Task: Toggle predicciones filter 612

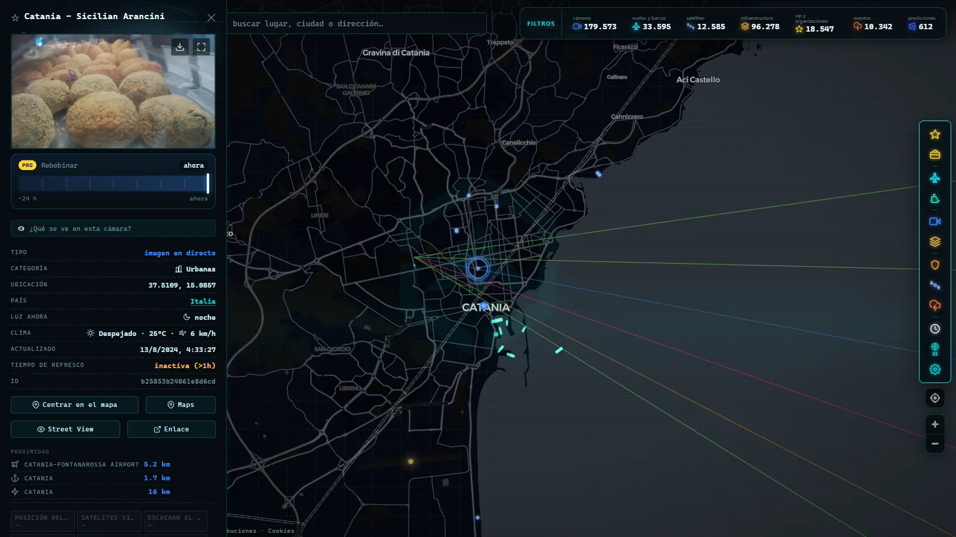Action: [x=921, y=24]
